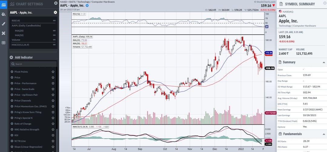Star the Price - Same Scale indicator

click(53, 89)
